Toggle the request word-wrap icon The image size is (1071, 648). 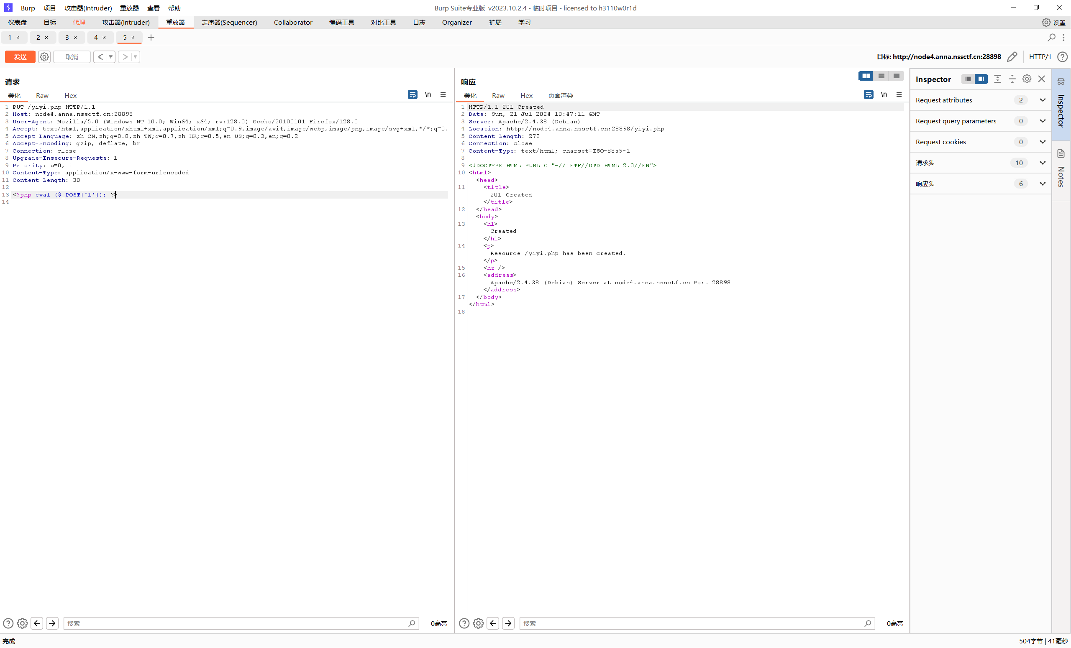[413, 94]
